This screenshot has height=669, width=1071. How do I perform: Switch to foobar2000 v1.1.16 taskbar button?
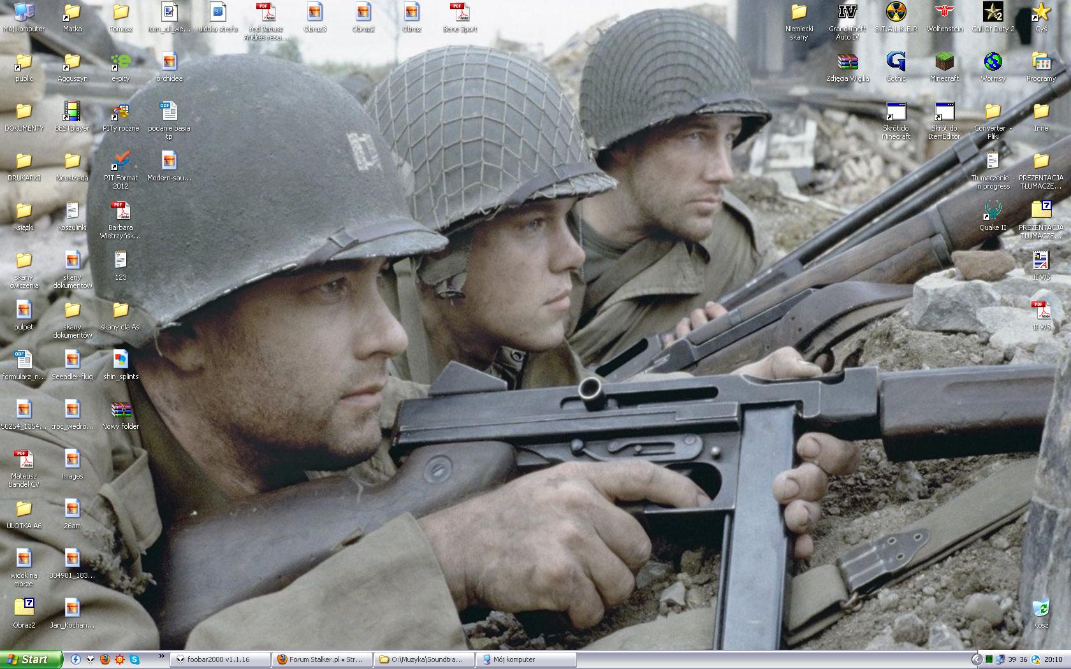220,659
